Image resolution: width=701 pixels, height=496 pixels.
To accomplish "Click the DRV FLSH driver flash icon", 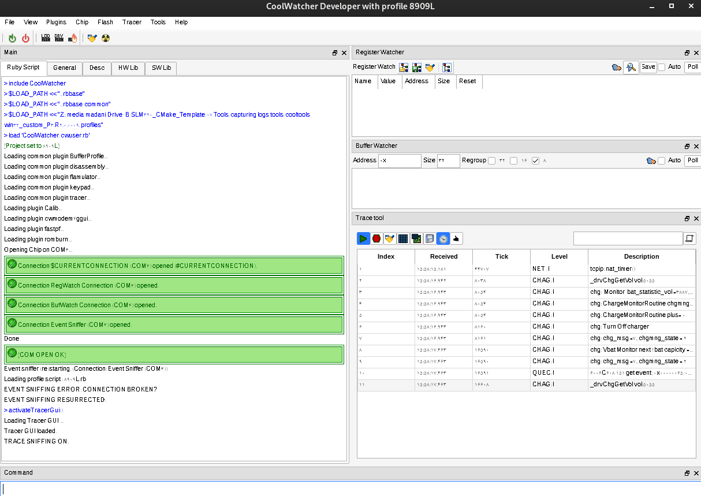I will pos(59,38).
